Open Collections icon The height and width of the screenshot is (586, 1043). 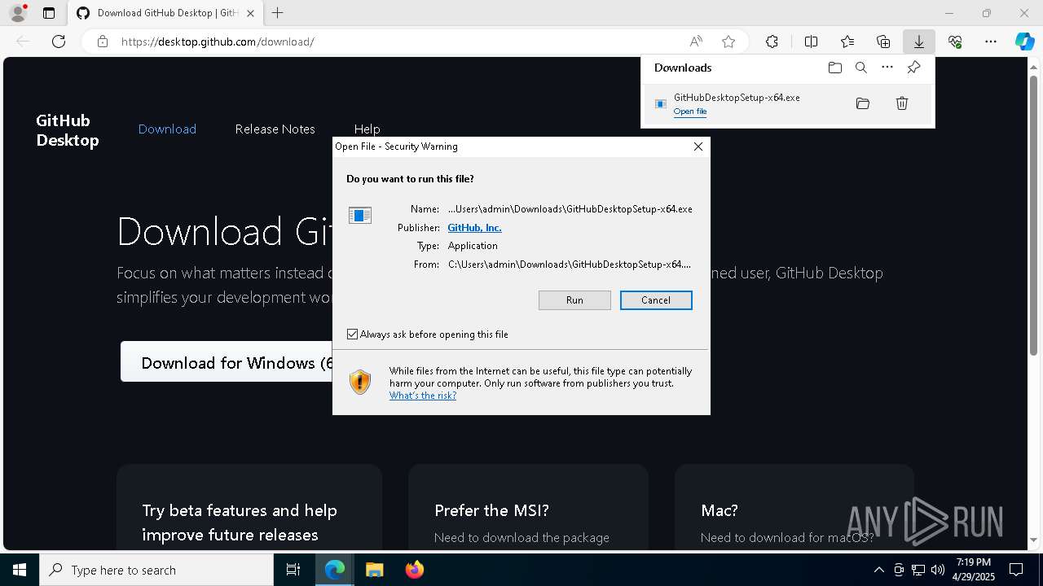click(883, 42)
